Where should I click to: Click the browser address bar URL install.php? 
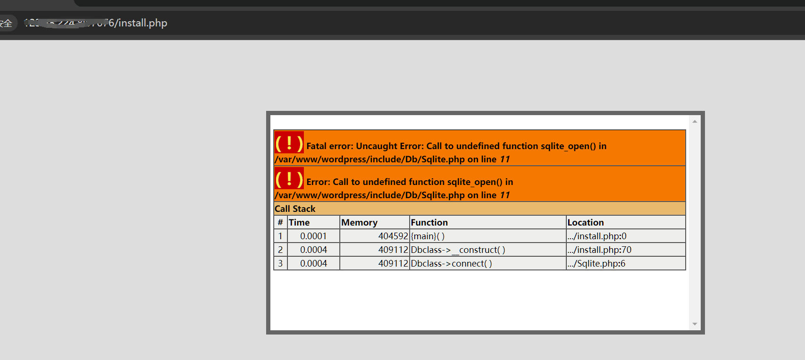coord(96,23)
